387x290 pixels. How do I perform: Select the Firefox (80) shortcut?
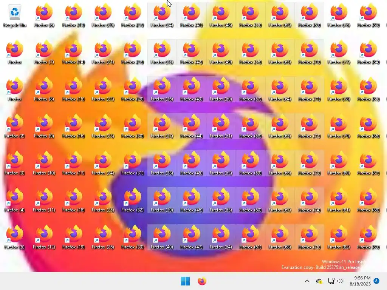[x=339, y=163]
